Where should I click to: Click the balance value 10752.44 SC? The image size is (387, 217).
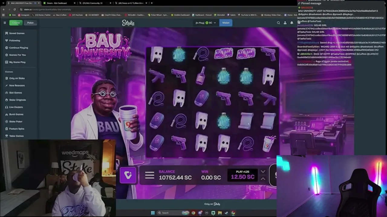click(x=175, y=178)
